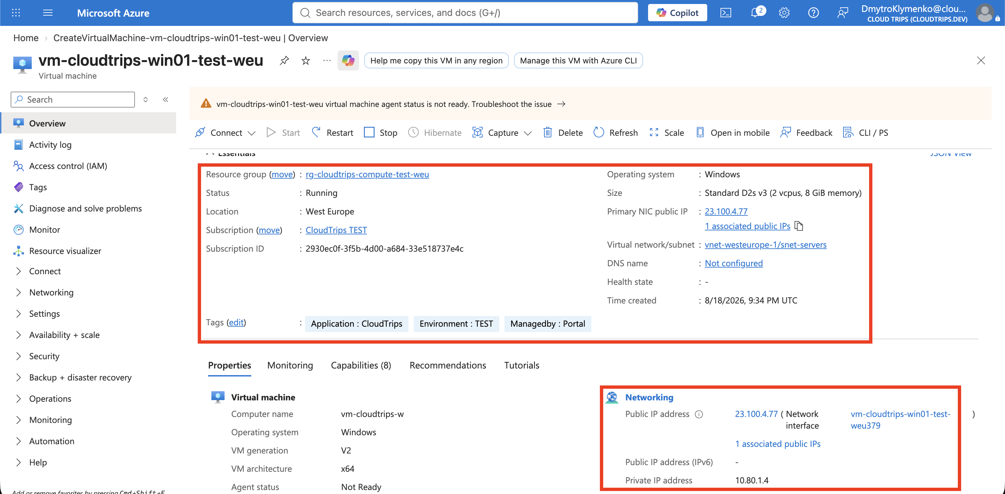
Task: Add VM to favorites with star icon
Action: [x=305, y=60]
